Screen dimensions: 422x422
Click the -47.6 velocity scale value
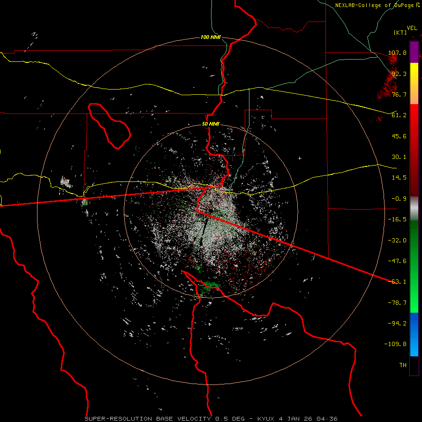click(x=397, y=261)
